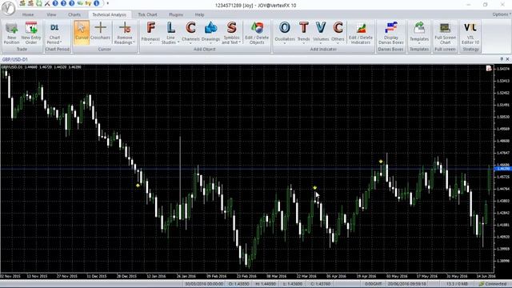Click Edit / Delete Indicators
This screenshot has width=512, height=288.
tap(361, 33)
